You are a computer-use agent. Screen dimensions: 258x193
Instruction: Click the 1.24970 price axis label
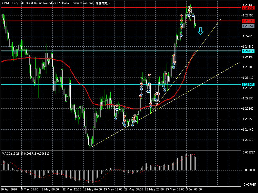248,36
